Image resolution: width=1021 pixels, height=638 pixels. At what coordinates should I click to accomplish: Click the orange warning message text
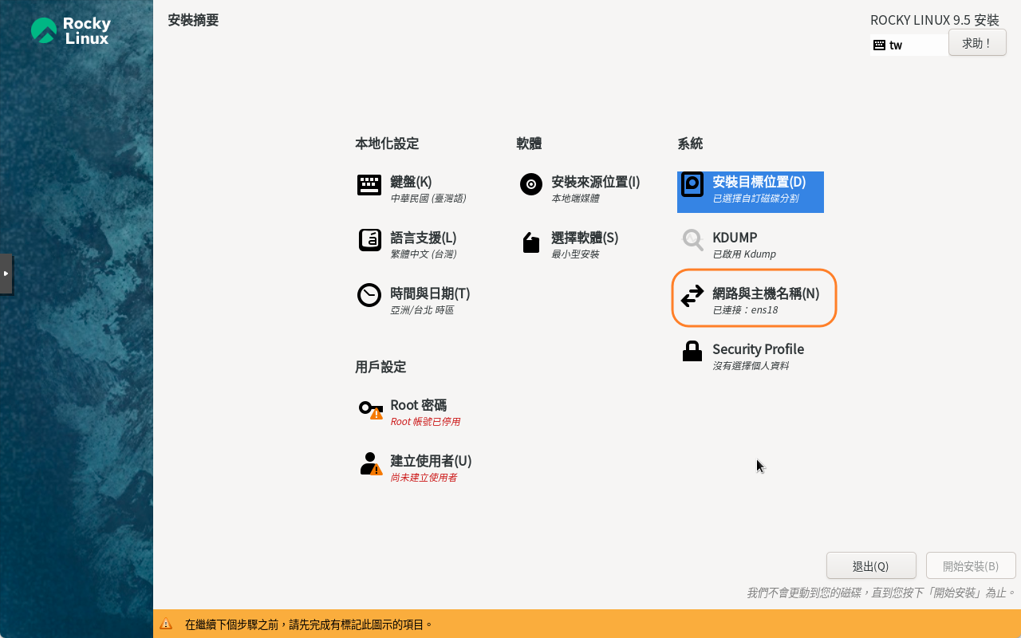coord(309,624)
